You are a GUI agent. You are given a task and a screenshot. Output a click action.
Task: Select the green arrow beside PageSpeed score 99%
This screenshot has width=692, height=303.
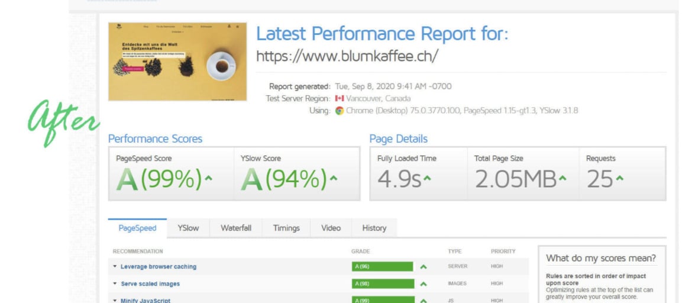point(209,179)
